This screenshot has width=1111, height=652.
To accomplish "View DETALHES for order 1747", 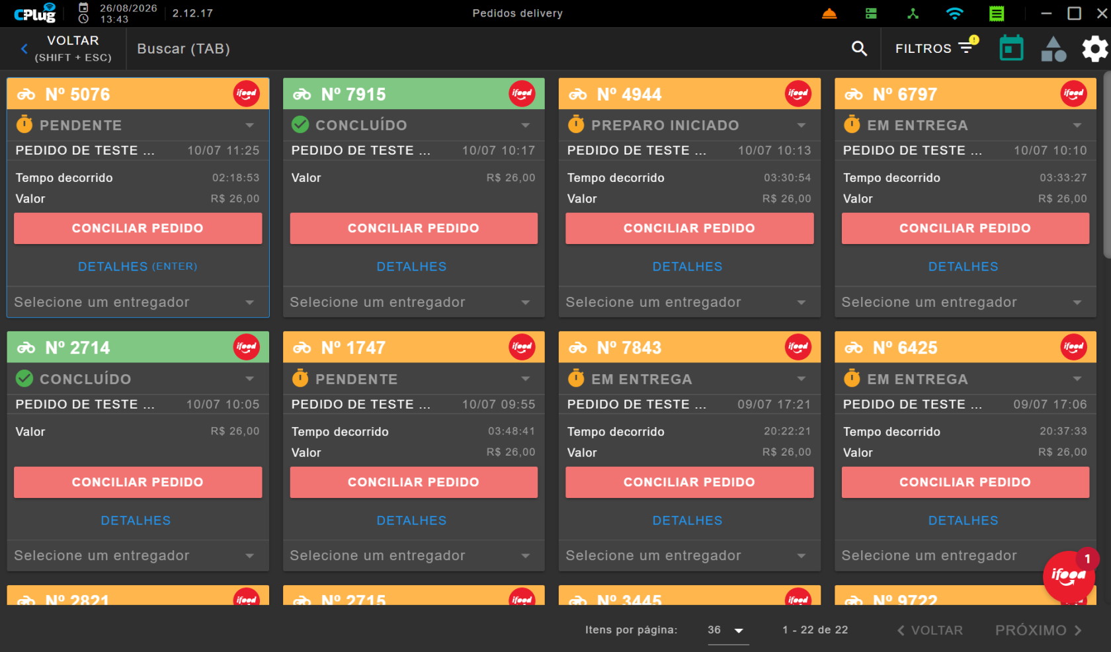I will [411, 520].
